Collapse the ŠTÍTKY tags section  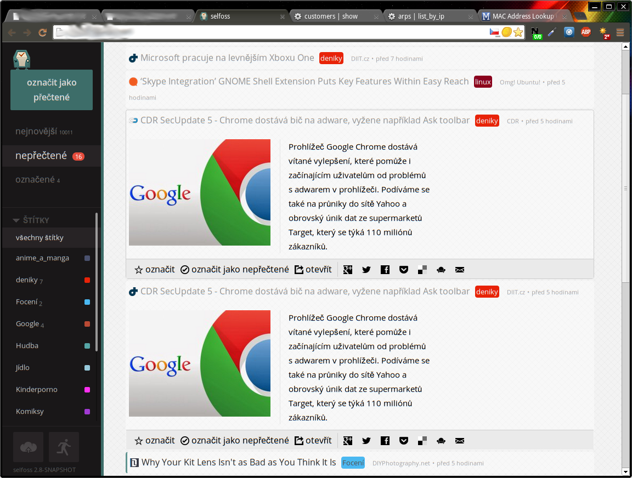point(31,220)
